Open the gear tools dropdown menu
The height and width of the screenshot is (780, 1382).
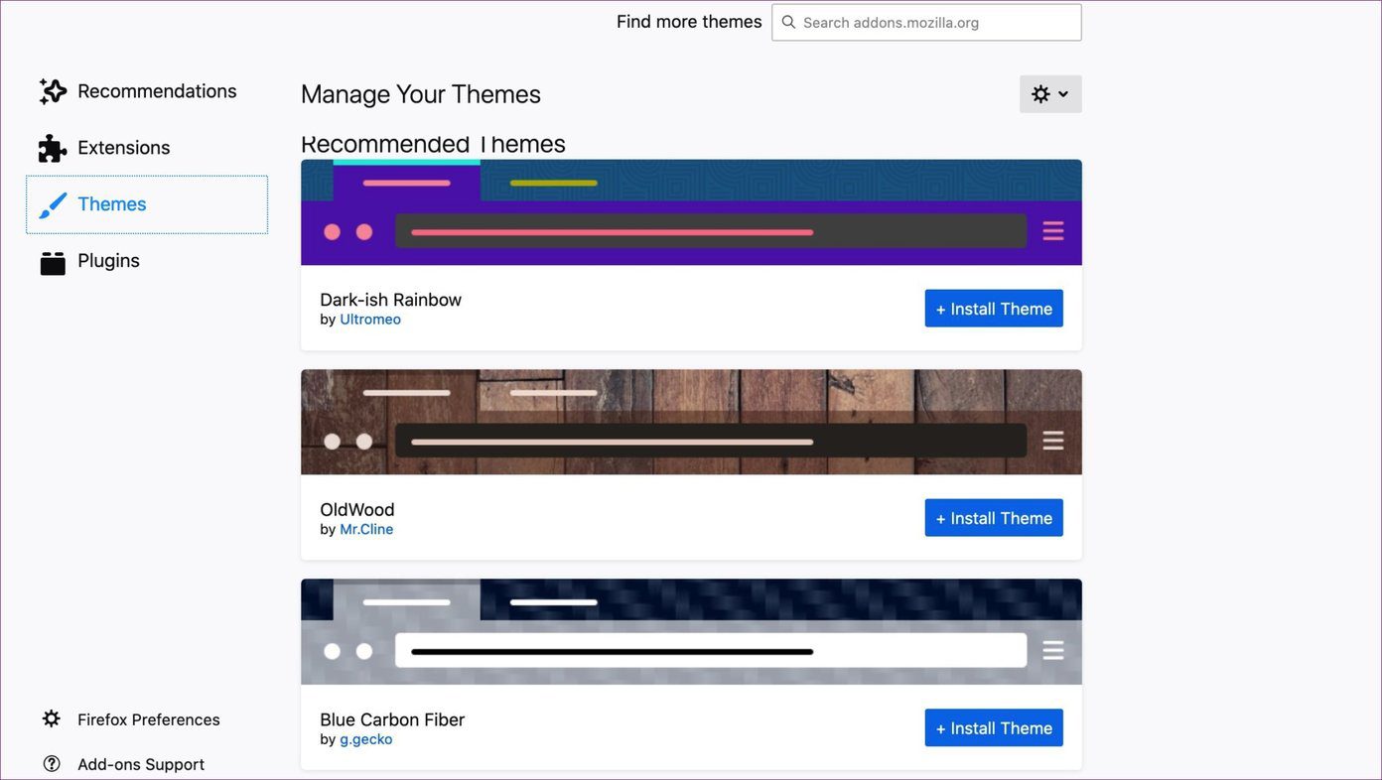pyautogui.click(x=1050, y=94)
